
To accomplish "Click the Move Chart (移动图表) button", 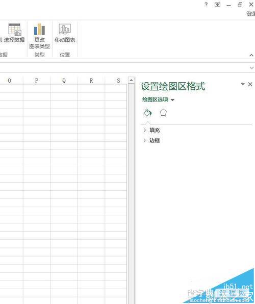I will tap(65, 33).
